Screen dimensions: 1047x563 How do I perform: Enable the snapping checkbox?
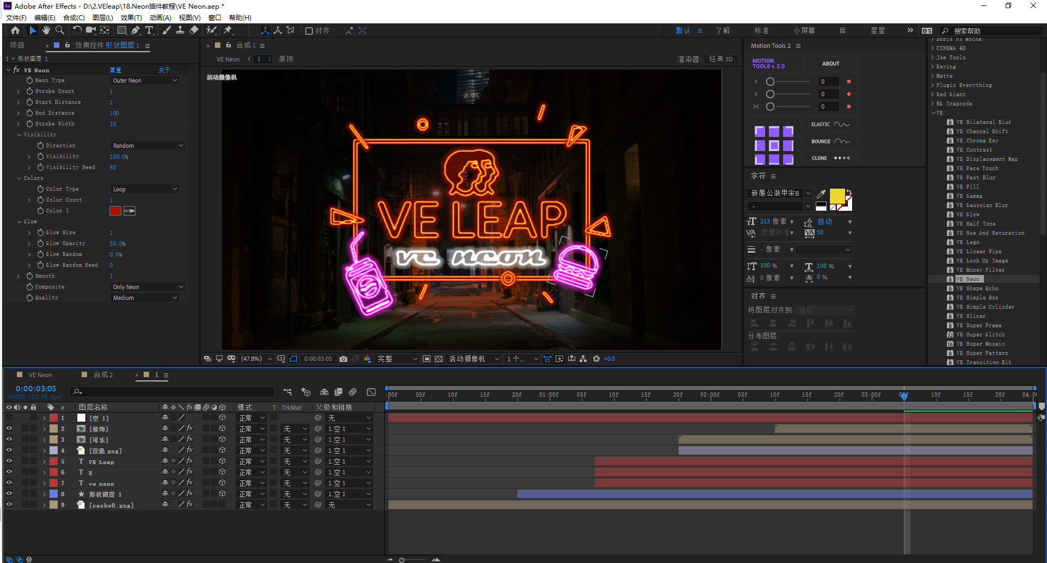click(x=309, y=31)
